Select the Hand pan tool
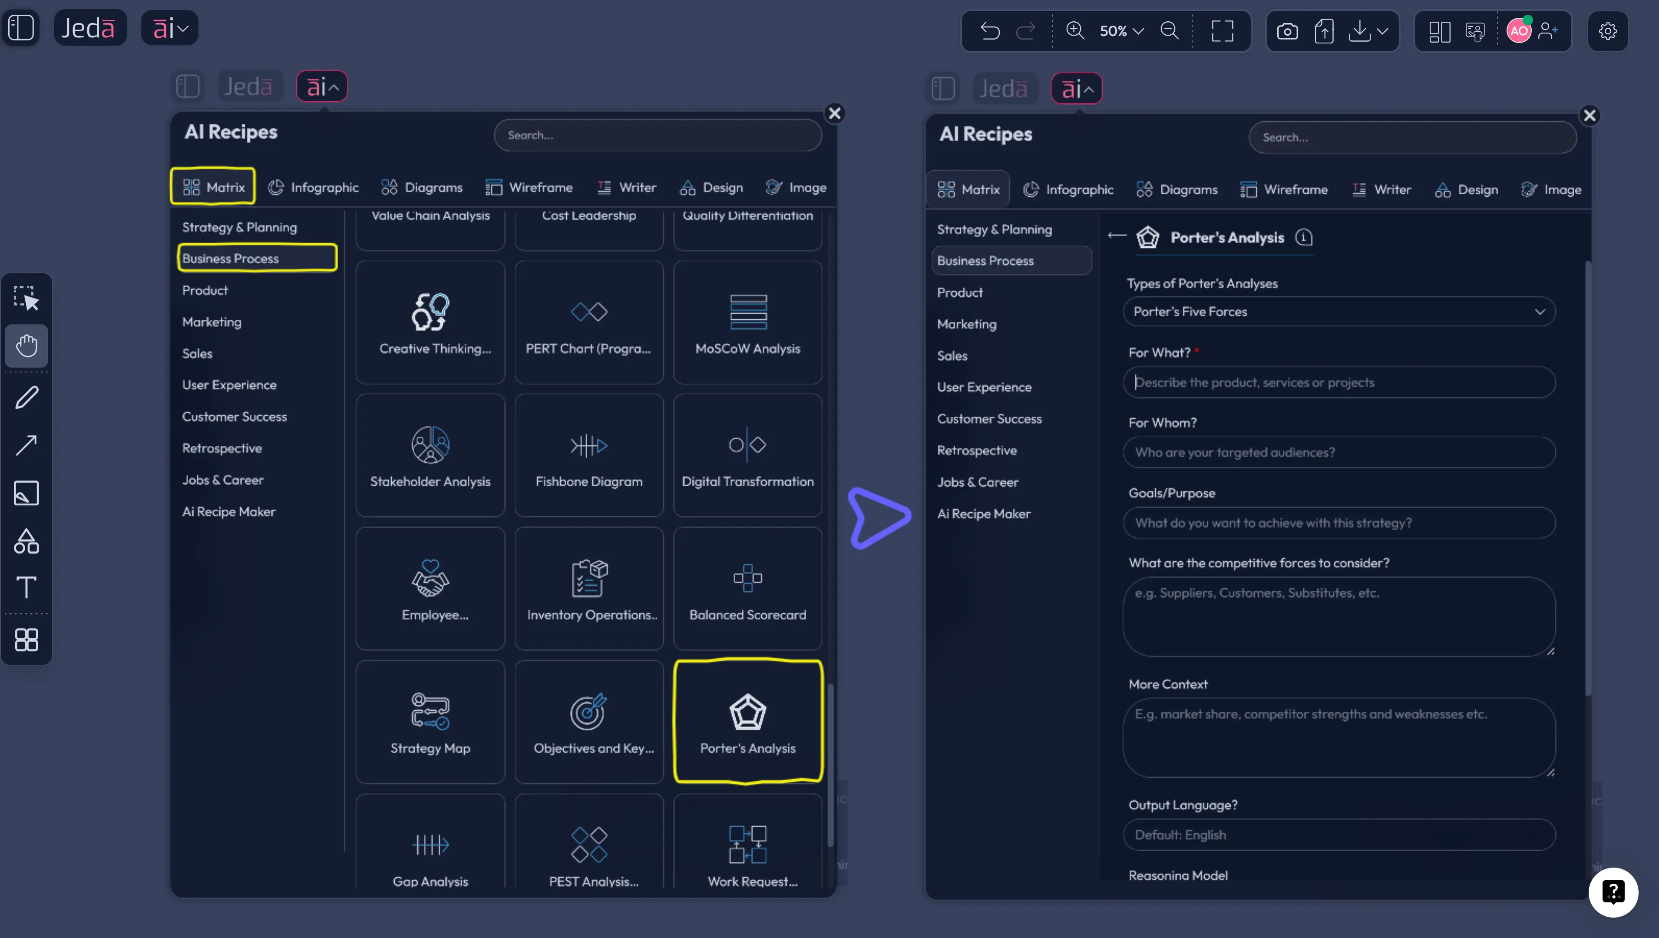1659x938 pixels. tap(26, 346)
